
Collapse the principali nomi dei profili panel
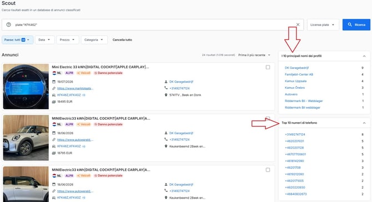click(364, 56)
